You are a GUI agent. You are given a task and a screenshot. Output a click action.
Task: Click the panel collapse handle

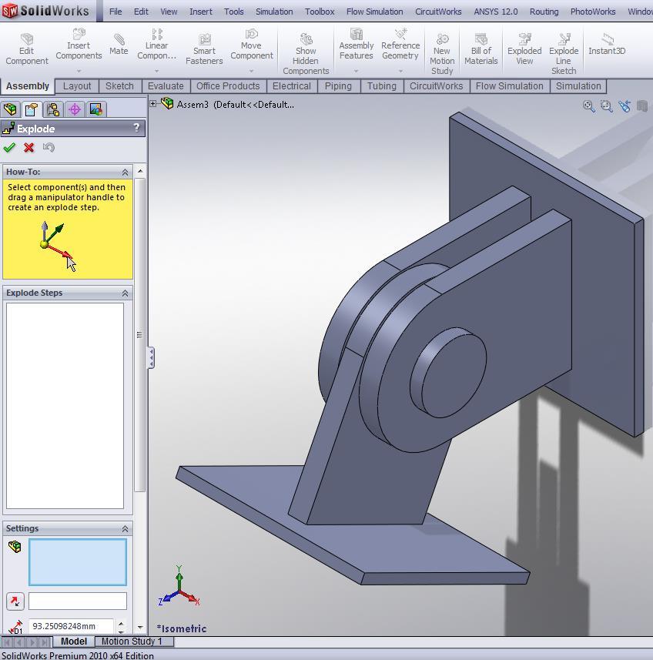click(x=151, y=358)
